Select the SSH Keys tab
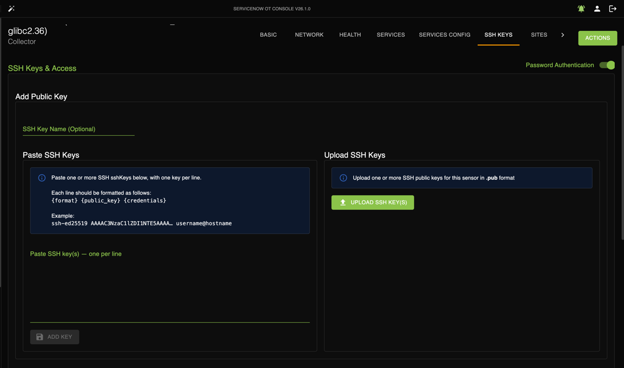Screen dimensions: 624x368 tap(498, 35)
